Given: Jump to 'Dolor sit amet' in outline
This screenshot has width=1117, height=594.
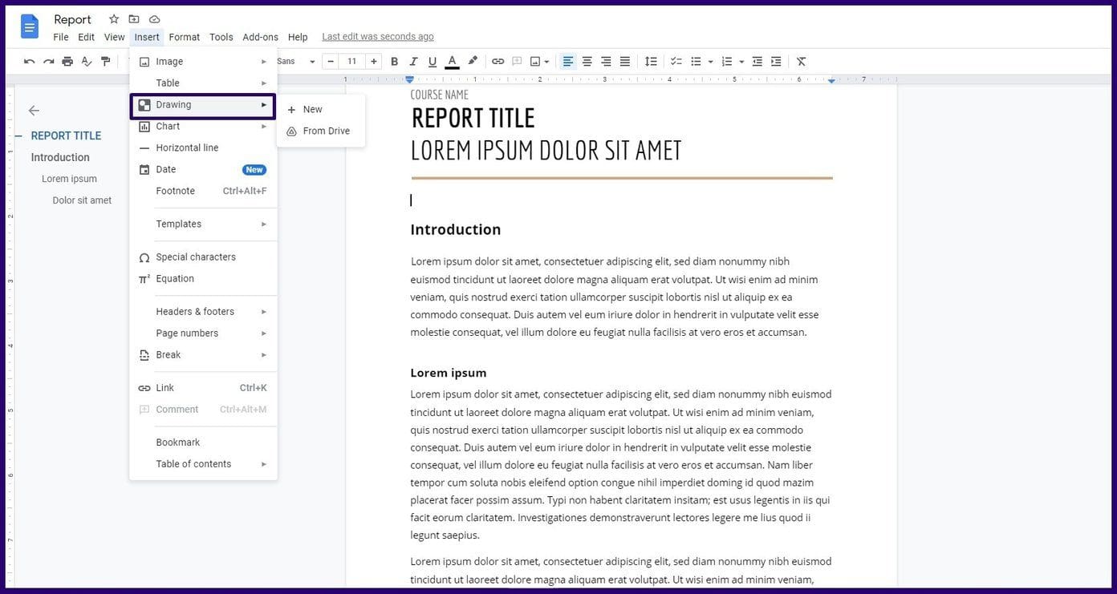Looking at the screenshot, I should pyautogui.click(x=82, y=200).
